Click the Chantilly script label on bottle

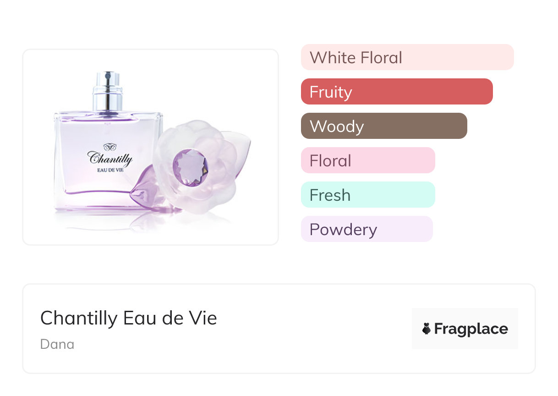pos(110,158)
